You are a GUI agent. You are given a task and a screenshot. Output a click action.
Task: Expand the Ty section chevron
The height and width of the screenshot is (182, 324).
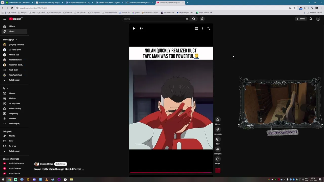[7, 88]
